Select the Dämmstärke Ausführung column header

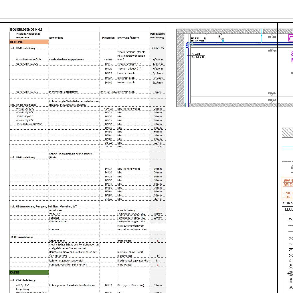[x=157, y=36]
